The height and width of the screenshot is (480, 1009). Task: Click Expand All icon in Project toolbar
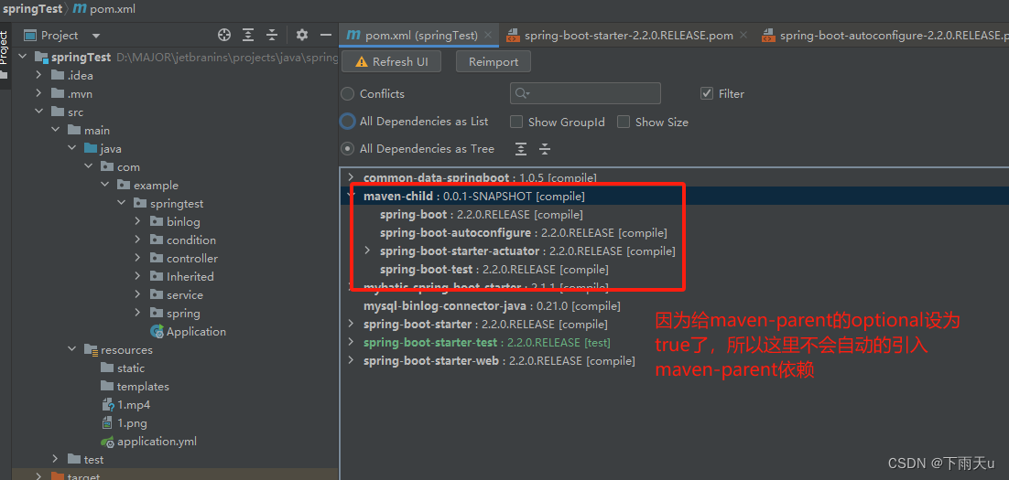pyautogui.click(x=248, y=36)
